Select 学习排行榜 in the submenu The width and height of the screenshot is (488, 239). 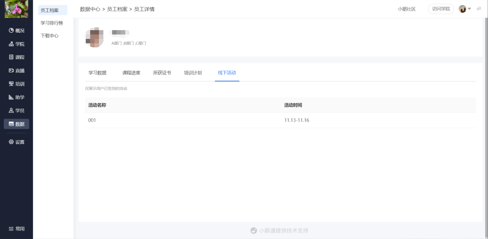(x=52, y=23)
